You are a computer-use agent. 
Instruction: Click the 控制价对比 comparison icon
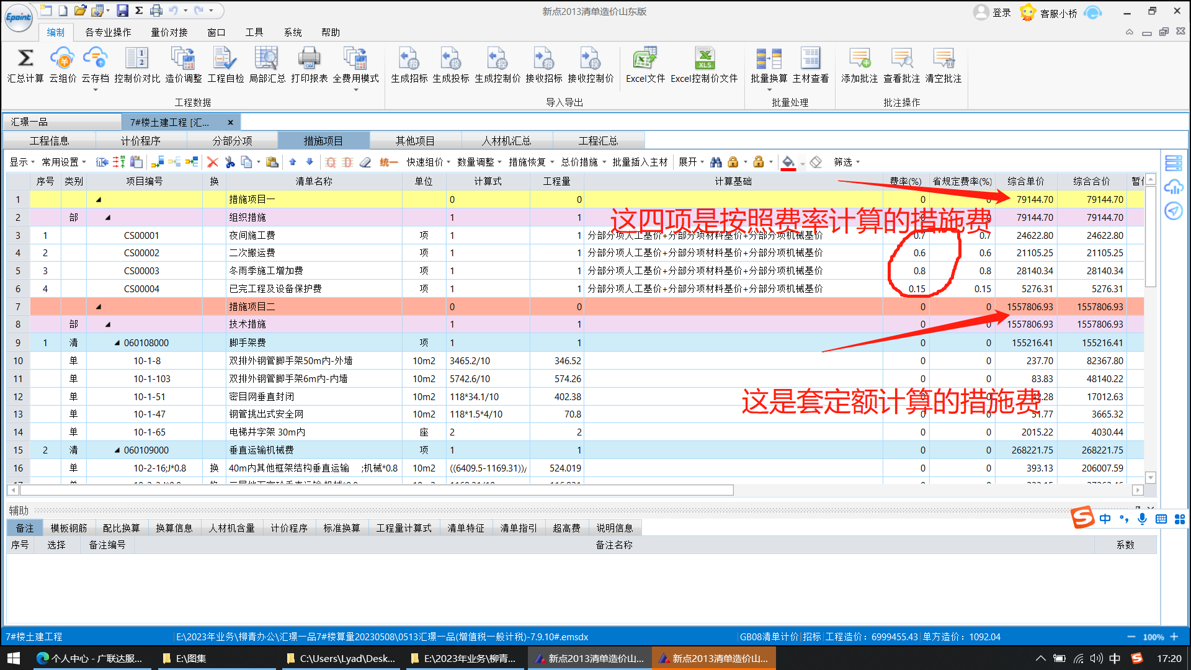[137, 59]
